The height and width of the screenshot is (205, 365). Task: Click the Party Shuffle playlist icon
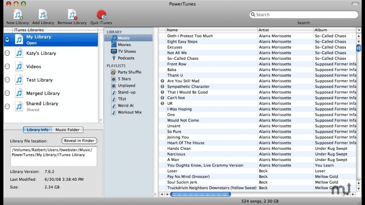(x=113, y=72)
